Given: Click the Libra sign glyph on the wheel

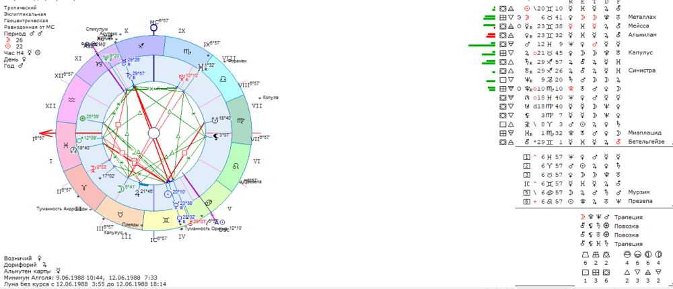Looking at the screenshot, I should [223, 79].
